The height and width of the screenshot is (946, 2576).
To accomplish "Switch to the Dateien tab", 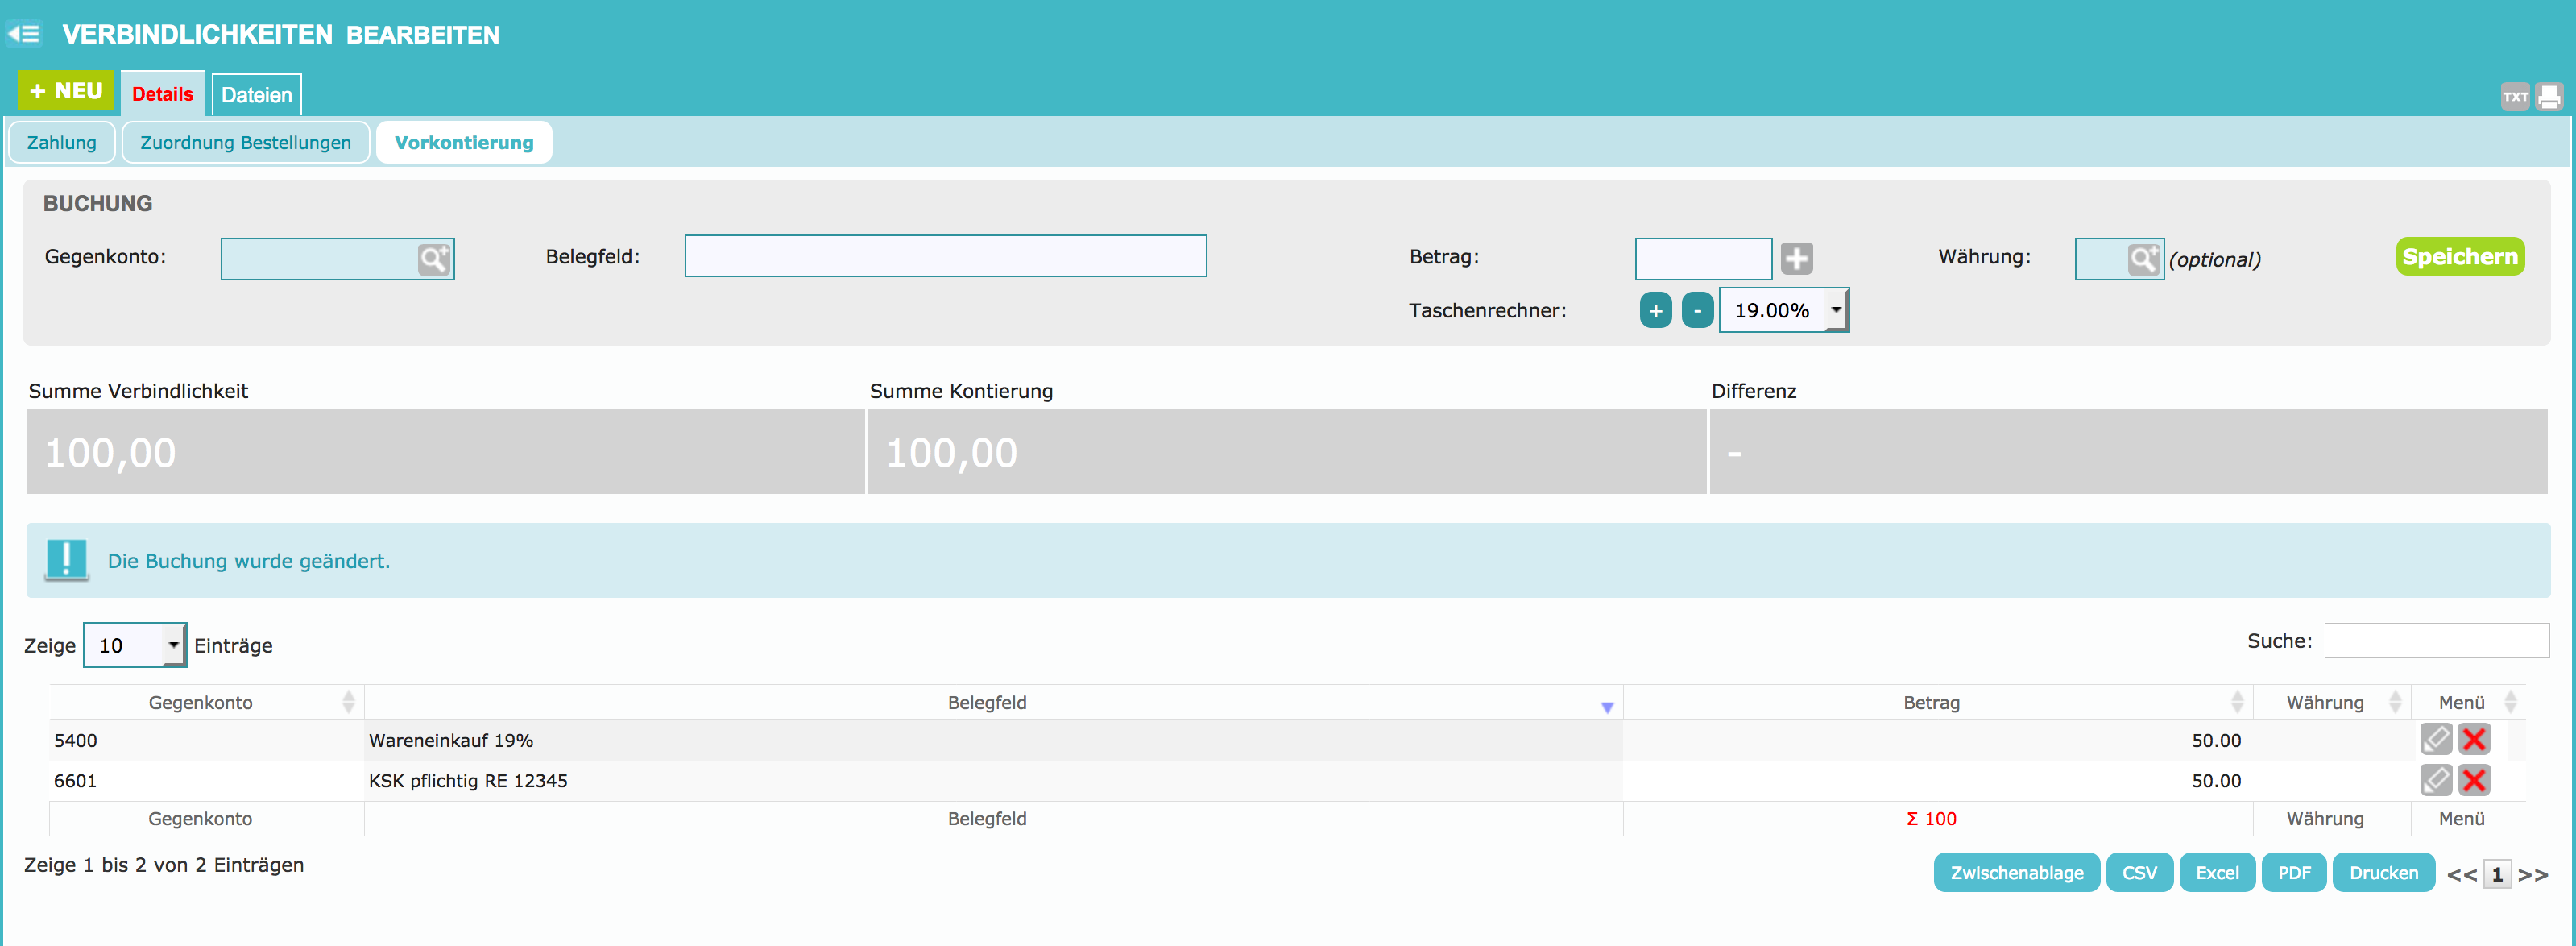I will [x=257, y=95].
